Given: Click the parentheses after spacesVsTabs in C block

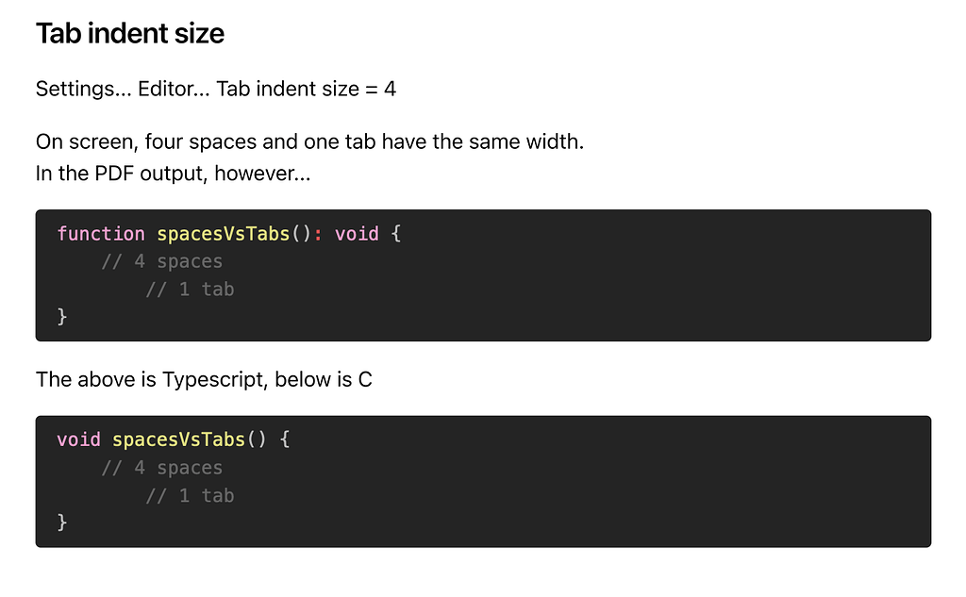Looking at the screenshot, I should [x=257, y=439].
